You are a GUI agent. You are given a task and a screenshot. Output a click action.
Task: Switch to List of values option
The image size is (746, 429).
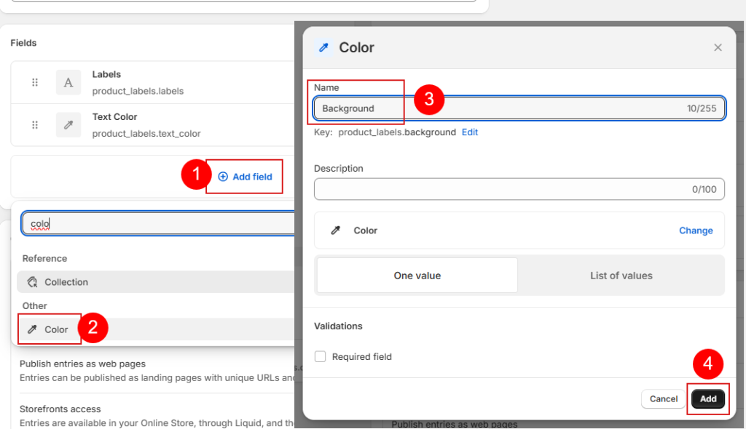click(621, 276)
